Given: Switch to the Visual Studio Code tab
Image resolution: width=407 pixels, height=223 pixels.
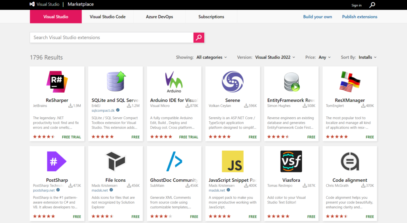Looking at the screenshot, I should 108,17.
